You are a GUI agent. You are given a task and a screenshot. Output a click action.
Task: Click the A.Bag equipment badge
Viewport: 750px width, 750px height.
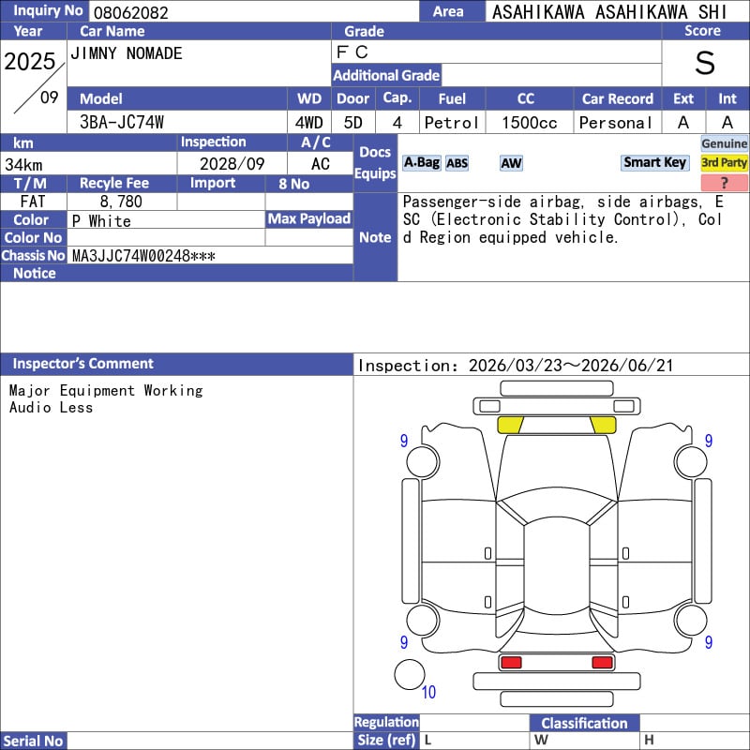click(421, 162)
